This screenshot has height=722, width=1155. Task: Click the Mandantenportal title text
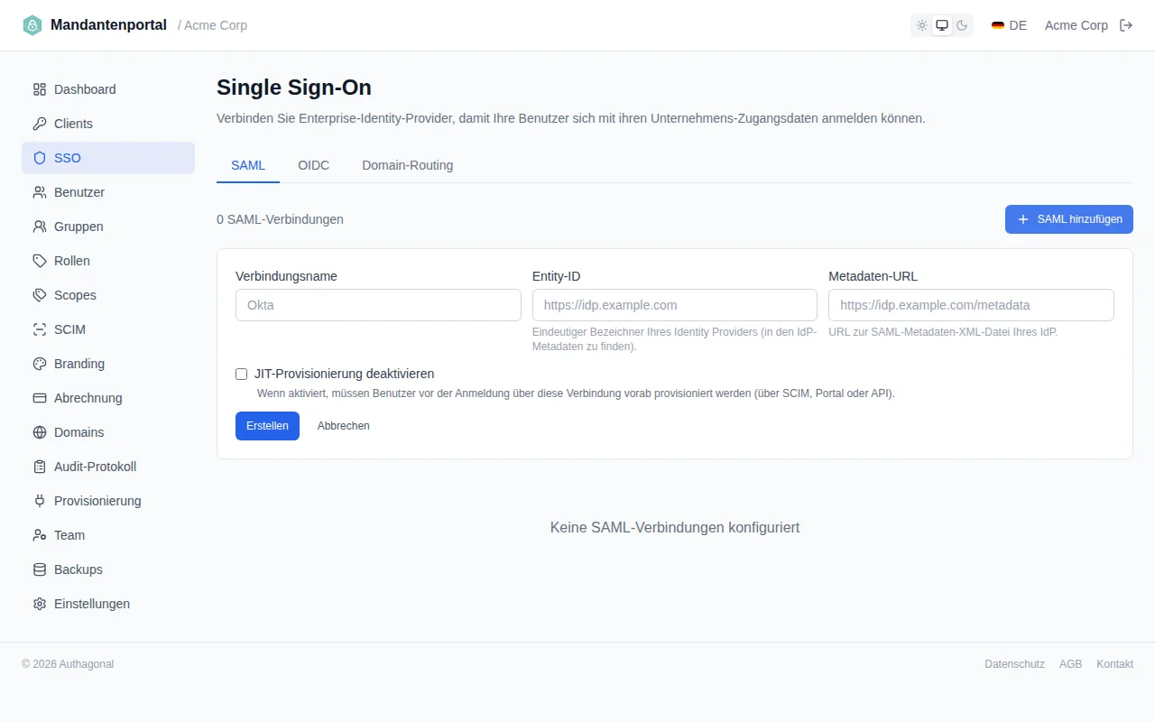coord(108,25)
